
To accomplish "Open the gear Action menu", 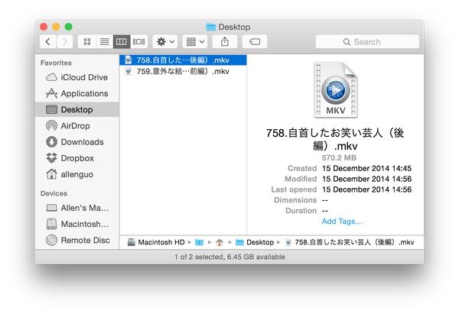I will coord(165,42).
